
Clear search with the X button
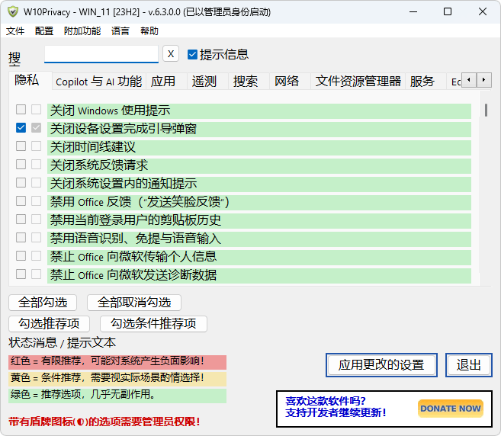coord(171,53)
